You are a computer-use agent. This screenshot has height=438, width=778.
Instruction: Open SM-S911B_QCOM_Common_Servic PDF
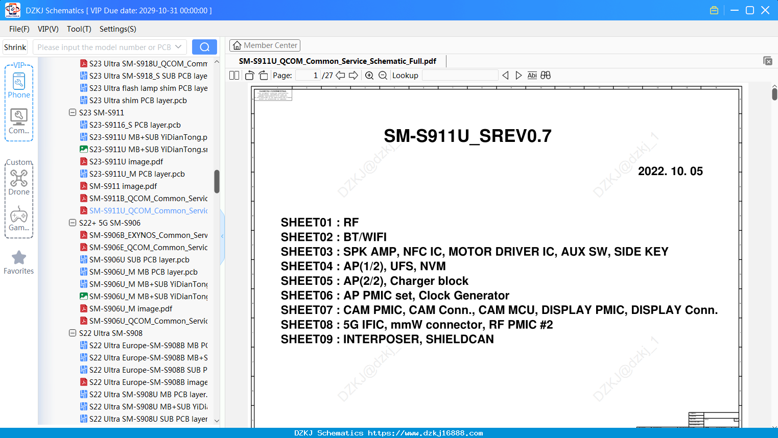coord(144,198)
